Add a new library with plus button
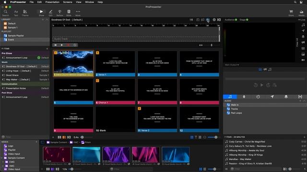Viewport: 307px width, 172px height. (x=43, y=20)
